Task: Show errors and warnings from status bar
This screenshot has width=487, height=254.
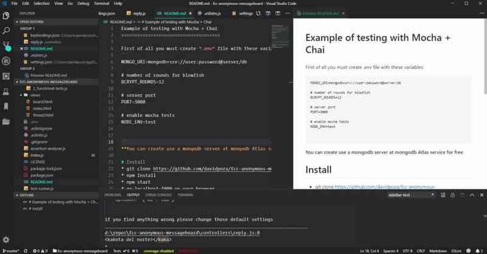Action: (x=40, y=251)
